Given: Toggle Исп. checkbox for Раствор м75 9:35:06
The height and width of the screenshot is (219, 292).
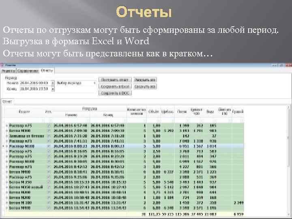Looking at the screenshot, I should (49, 177).
